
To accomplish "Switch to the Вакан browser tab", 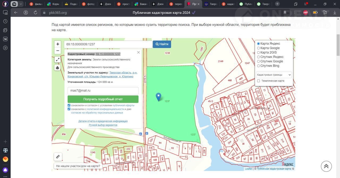I will coord(141,4).
